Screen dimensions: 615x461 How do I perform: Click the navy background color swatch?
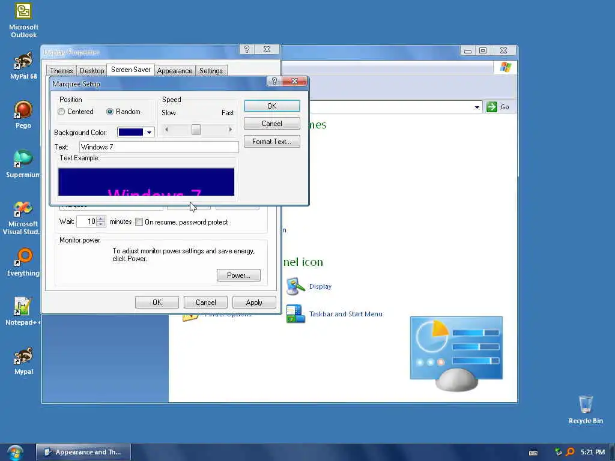pyautogui.click(x=130, y=133)
